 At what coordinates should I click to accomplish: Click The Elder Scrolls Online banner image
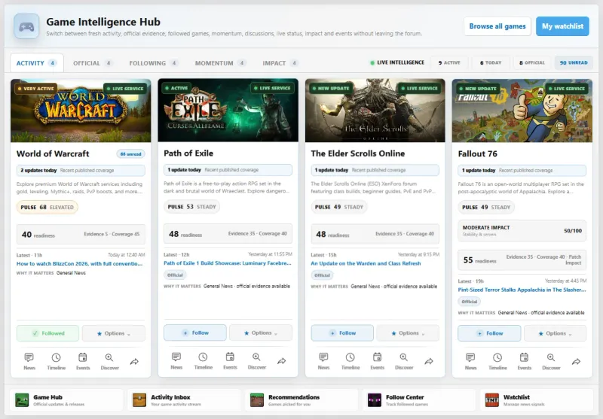tap(375, 111)
